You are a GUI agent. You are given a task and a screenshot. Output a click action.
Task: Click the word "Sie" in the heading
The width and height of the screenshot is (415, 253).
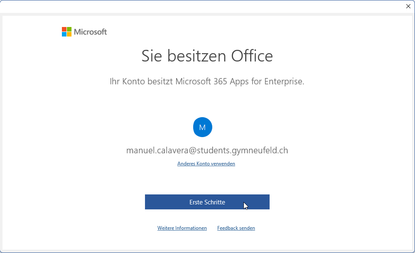(x=152, y=56)
